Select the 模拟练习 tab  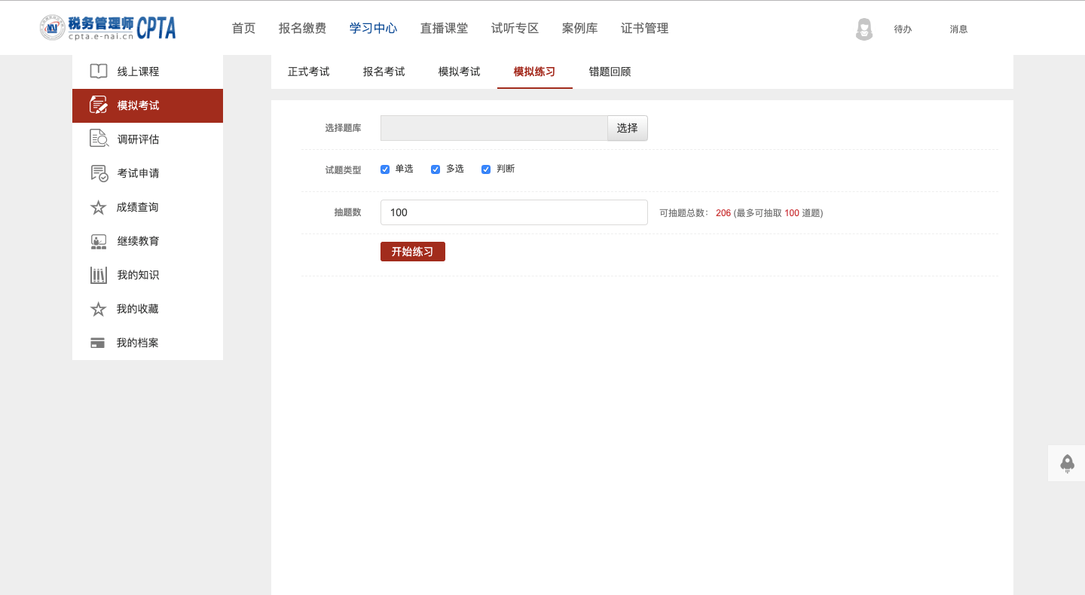point(535,72)
